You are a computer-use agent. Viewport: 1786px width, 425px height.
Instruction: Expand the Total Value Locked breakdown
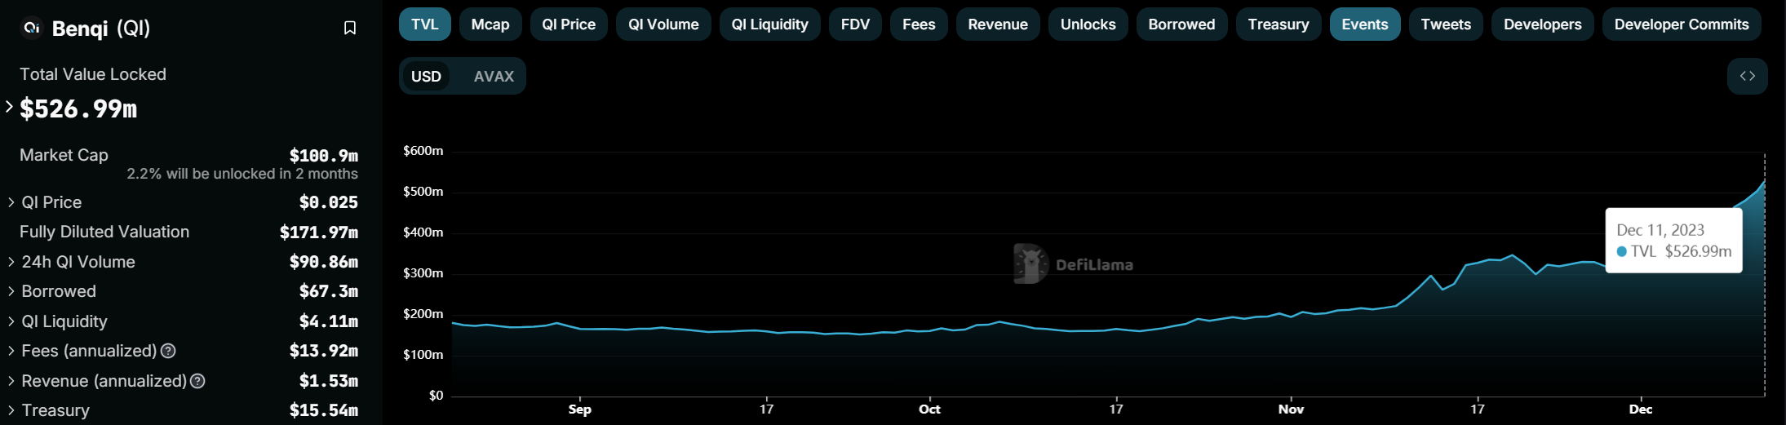pyautogui.click(x=10, y=107)
